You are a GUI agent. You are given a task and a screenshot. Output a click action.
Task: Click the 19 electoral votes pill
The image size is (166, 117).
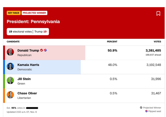tap(28, 32)
